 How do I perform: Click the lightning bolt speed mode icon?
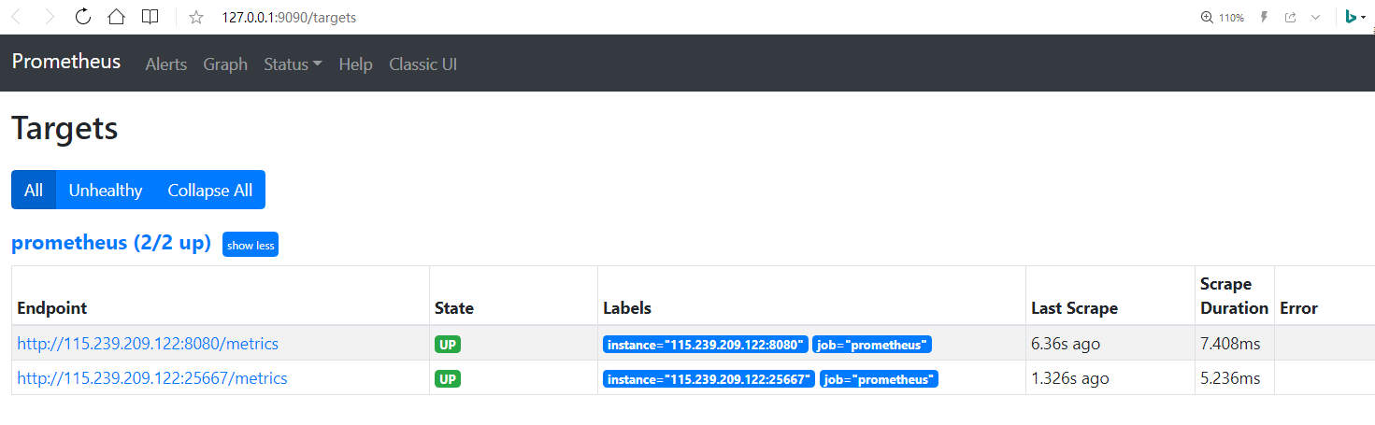[x=1265, y=18]
